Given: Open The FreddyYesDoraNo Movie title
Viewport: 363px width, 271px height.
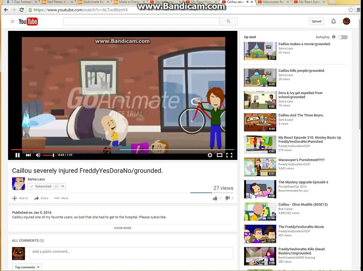Looking at the screenshot, I should click(301, 227).
